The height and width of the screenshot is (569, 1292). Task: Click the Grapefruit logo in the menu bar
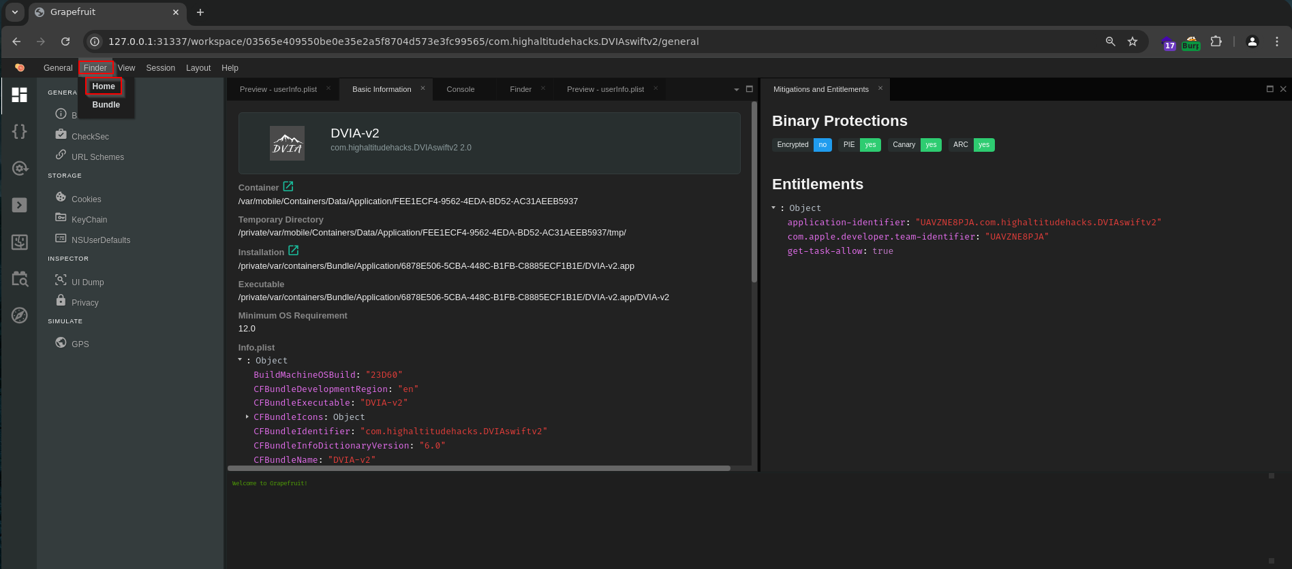20,67
